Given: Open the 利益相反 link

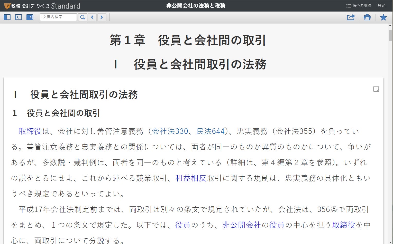Looking at the screenshot, I should (x=190, y=178).
